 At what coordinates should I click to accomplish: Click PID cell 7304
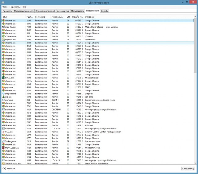pos(28,27)
